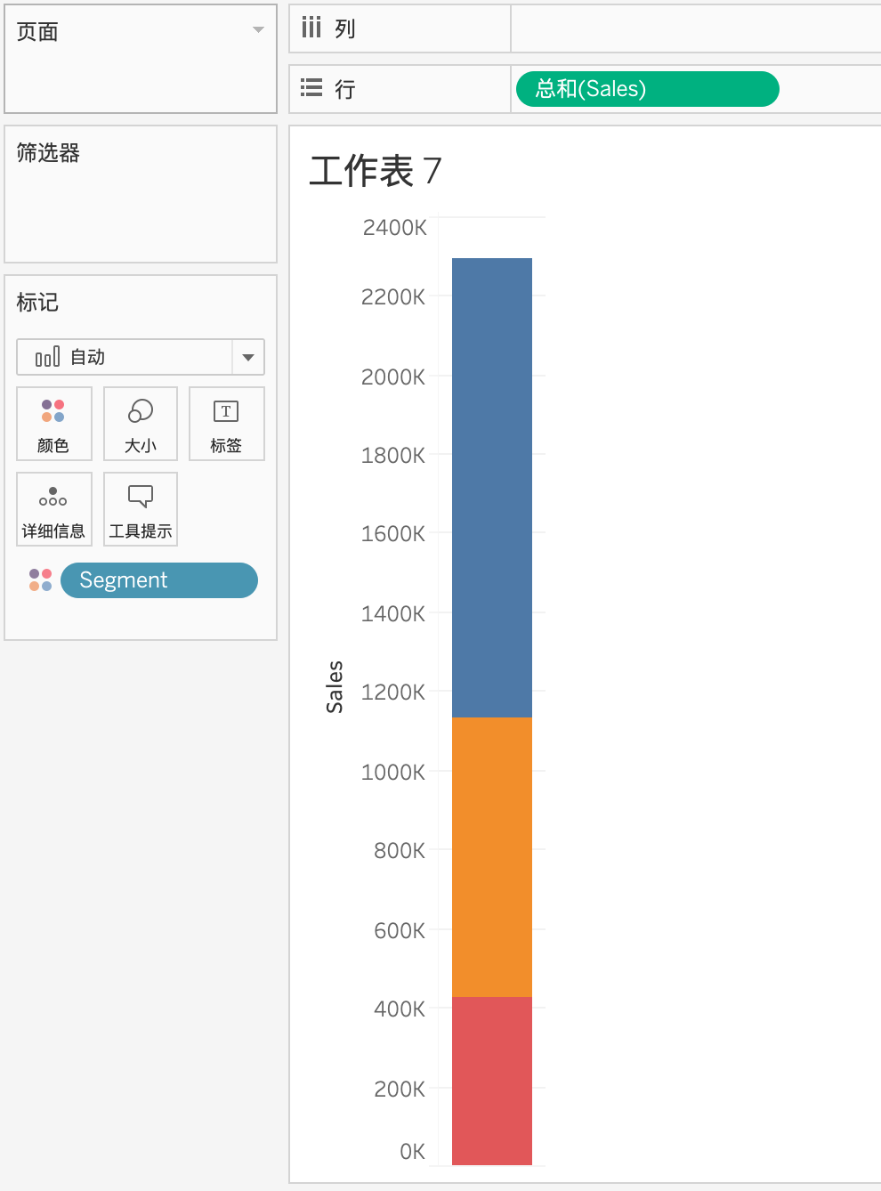This screenshot has width=881, height=1191.
Task: Click the columns grid icon beside 列
Action: [311, 28]
